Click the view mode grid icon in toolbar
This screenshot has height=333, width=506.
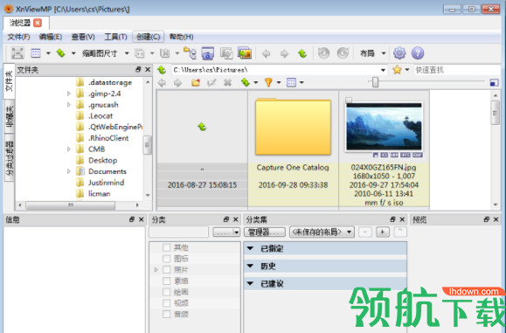36,53
